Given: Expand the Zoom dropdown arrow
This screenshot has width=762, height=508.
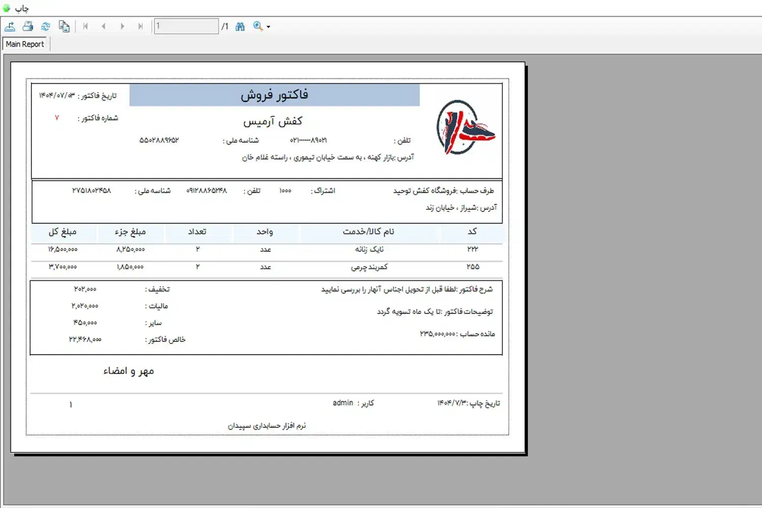Looking at the screenshot, I should click(x=268, y=27).
